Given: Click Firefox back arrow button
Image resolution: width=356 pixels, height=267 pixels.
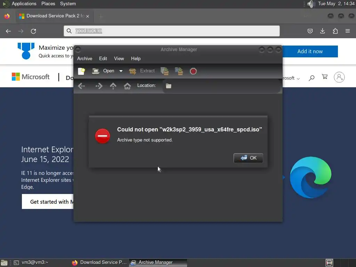Looking at the screenshot, I should [x=8, y=31].
